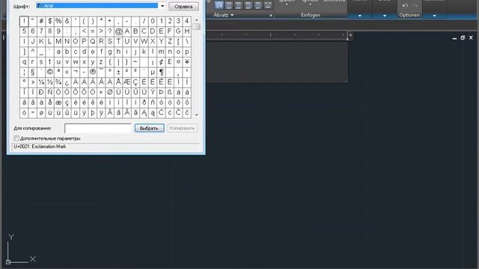Select the @ character in the grid
Image resolution: width=479 pixels, height=269 pixels.
(x=118, y=31)
